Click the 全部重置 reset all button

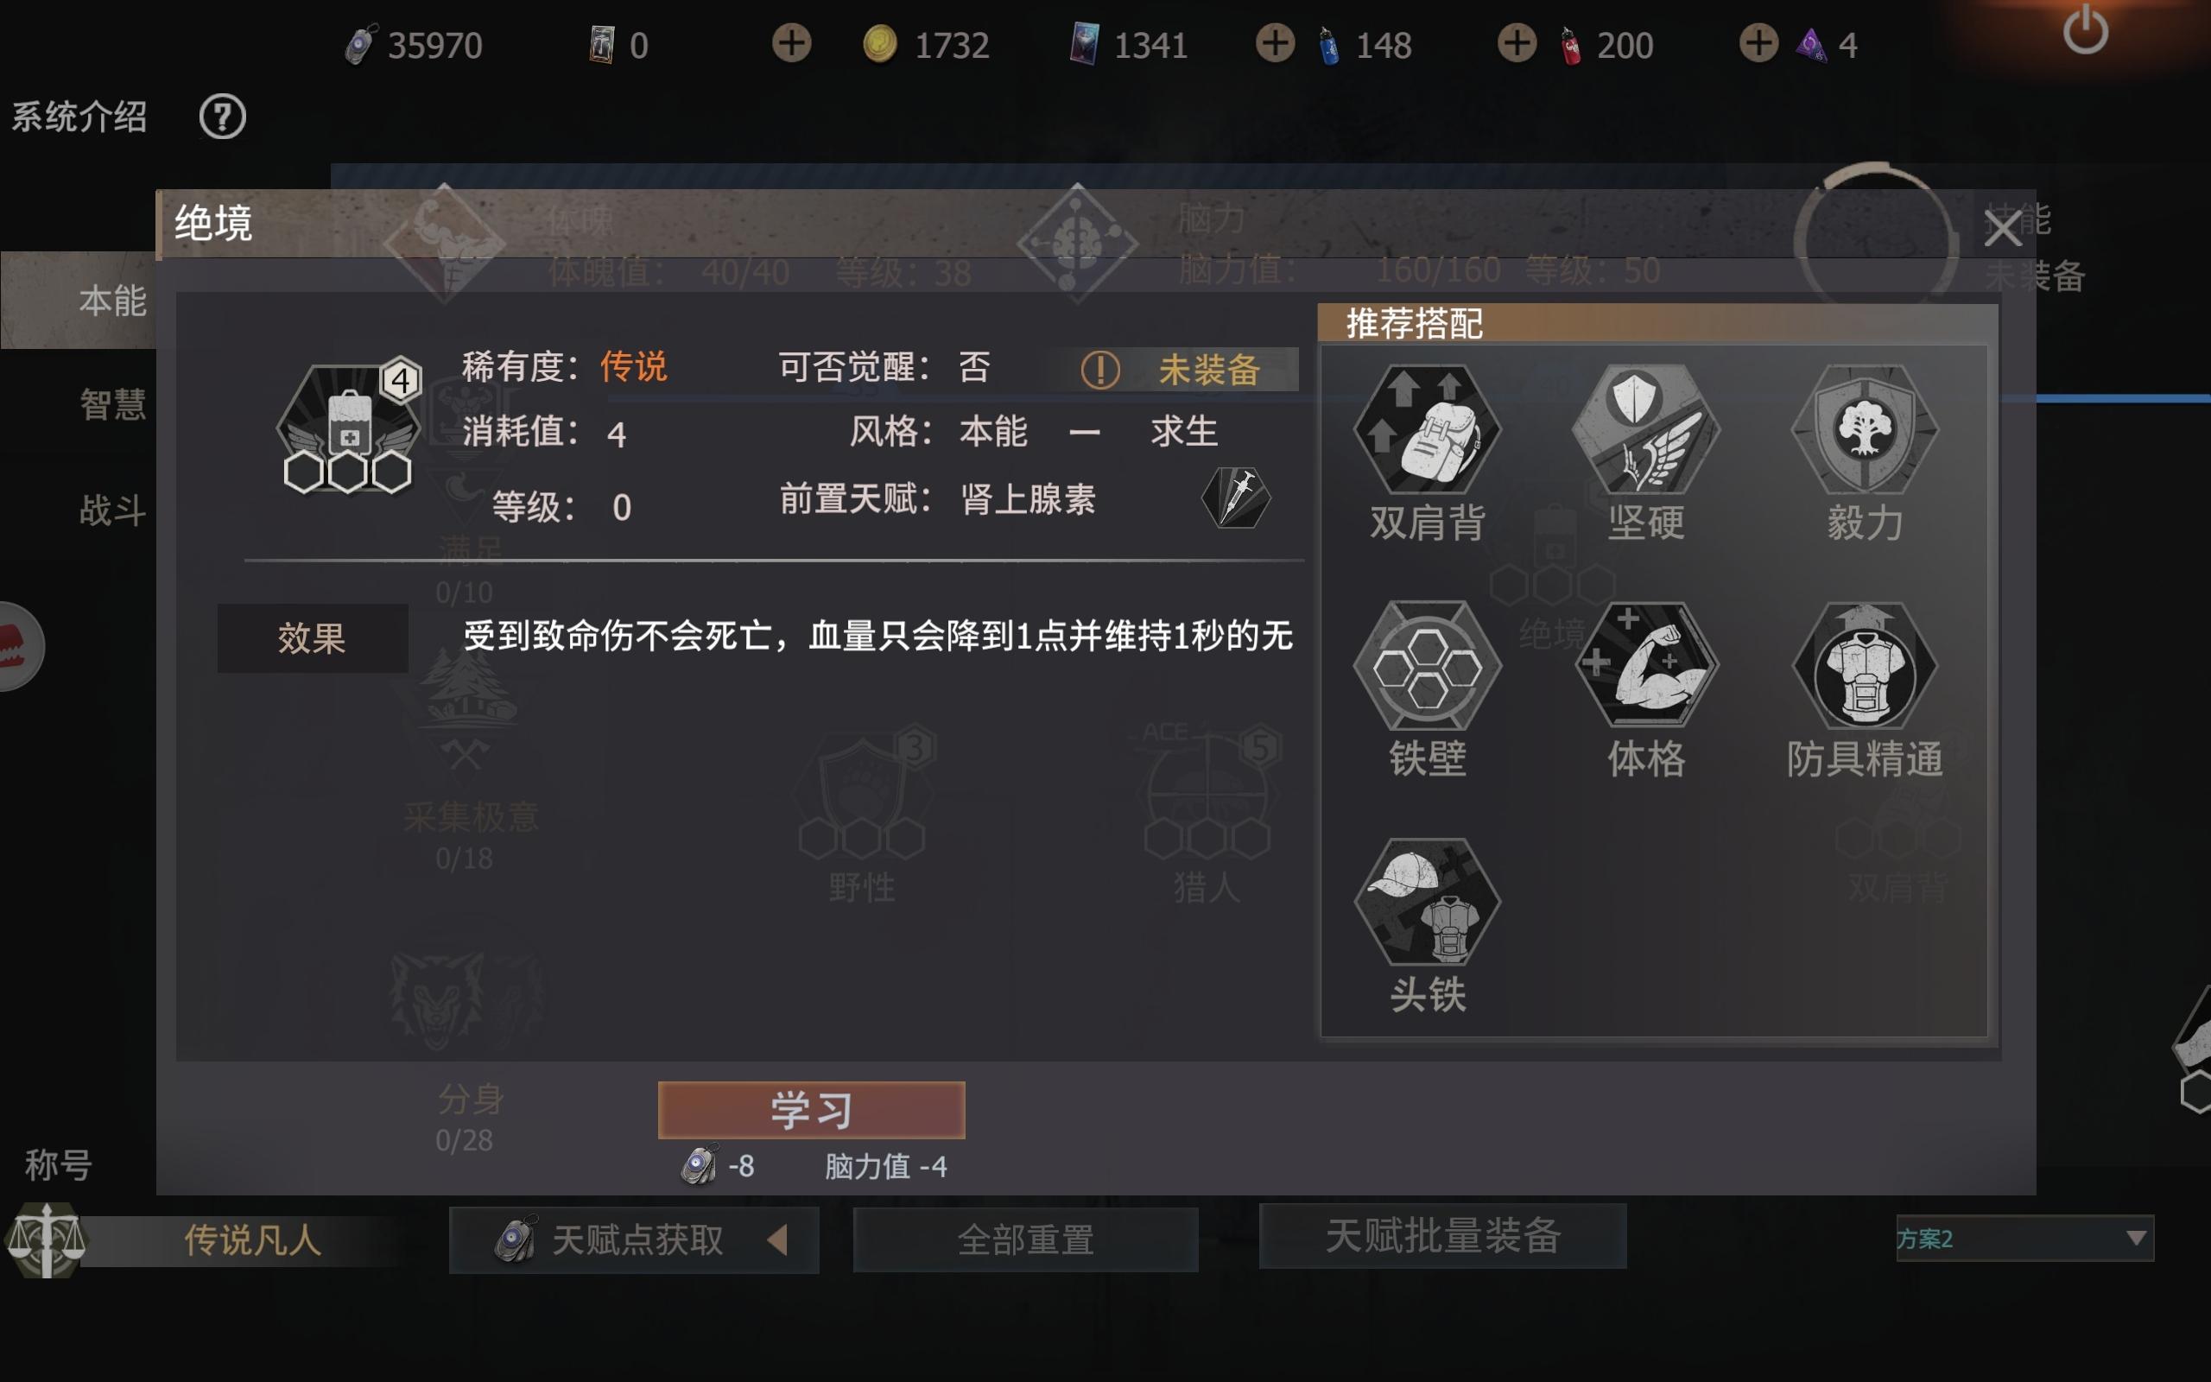pos(1025,1239)
